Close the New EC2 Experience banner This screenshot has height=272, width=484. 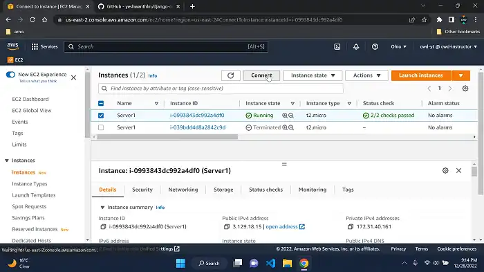(73, 78)
